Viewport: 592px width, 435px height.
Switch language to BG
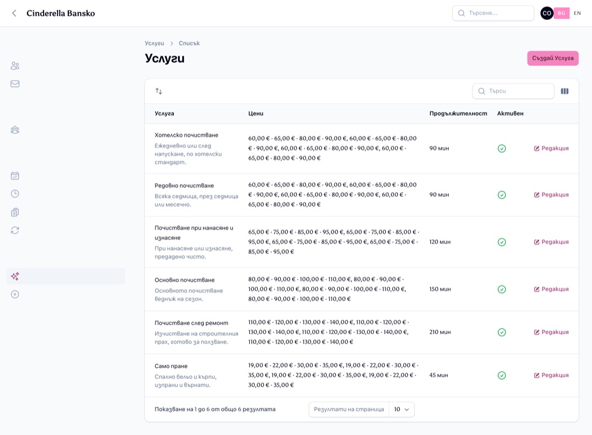(561, 13)
